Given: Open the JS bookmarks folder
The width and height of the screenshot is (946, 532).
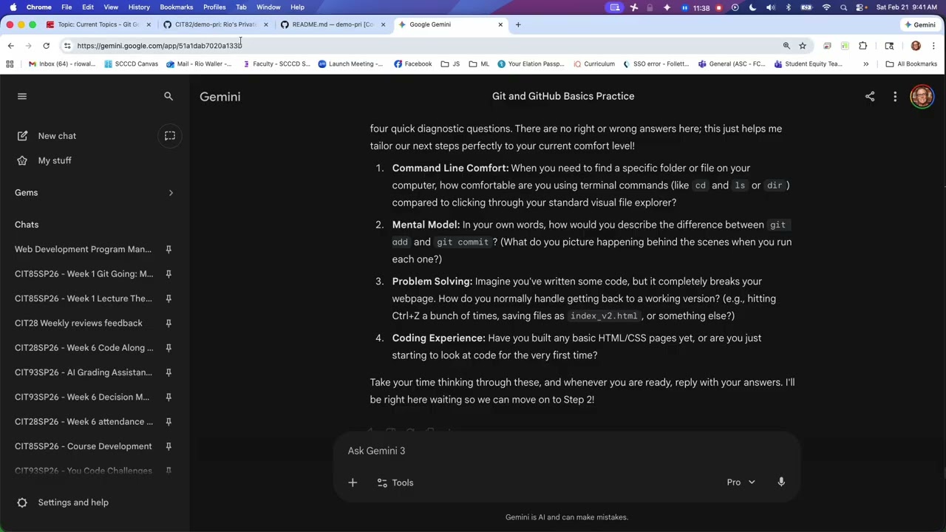Looking at the screenshot, I should pyautogui.click(x=450, y=64).
